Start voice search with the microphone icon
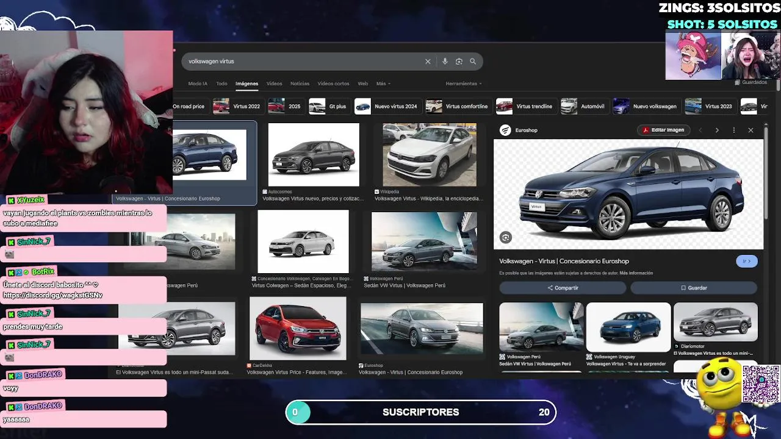Screen dimensions: 781x439 tap(445, 62)
